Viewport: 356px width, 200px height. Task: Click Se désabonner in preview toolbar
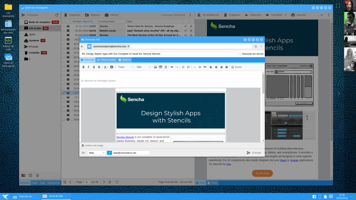[x=208, y=15]
